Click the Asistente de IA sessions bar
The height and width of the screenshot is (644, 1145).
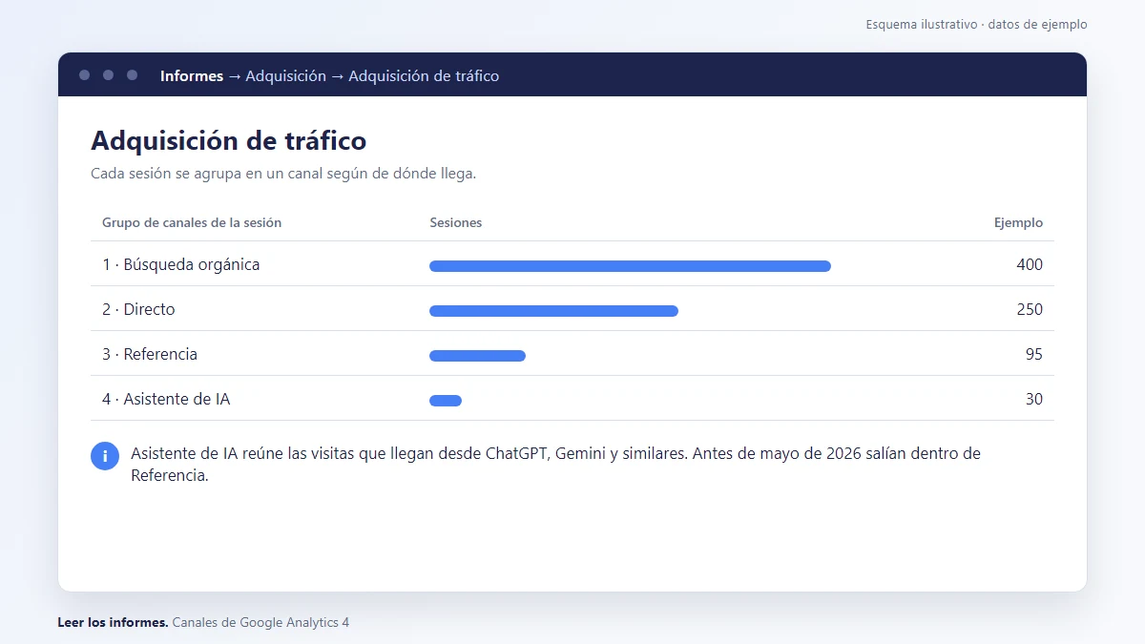(x=446, y=401)
